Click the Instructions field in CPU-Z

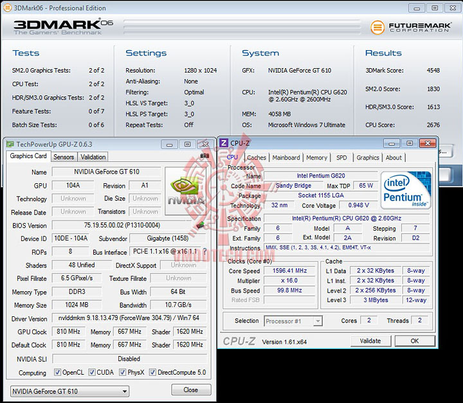[x=347, y=247]
